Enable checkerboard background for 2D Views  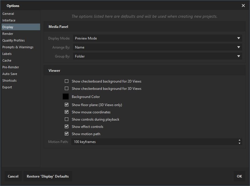pos(67,81)
